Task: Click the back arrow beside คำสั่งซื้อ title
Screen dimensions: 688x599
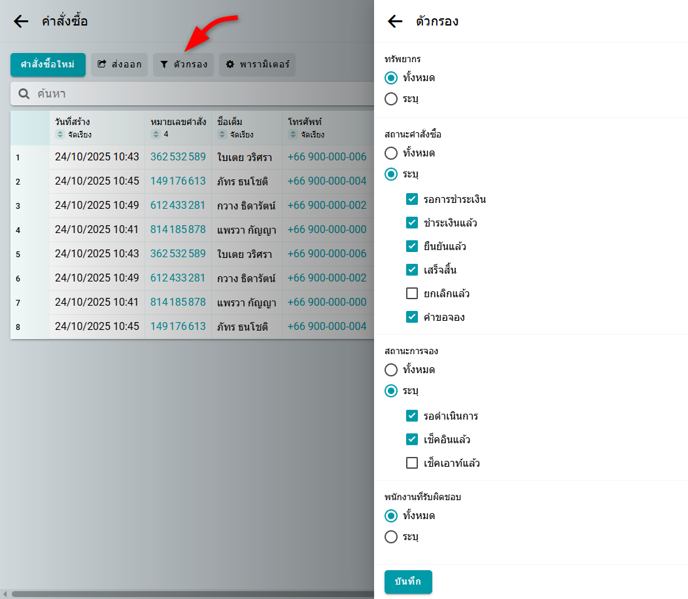Action: click(21, 22)
